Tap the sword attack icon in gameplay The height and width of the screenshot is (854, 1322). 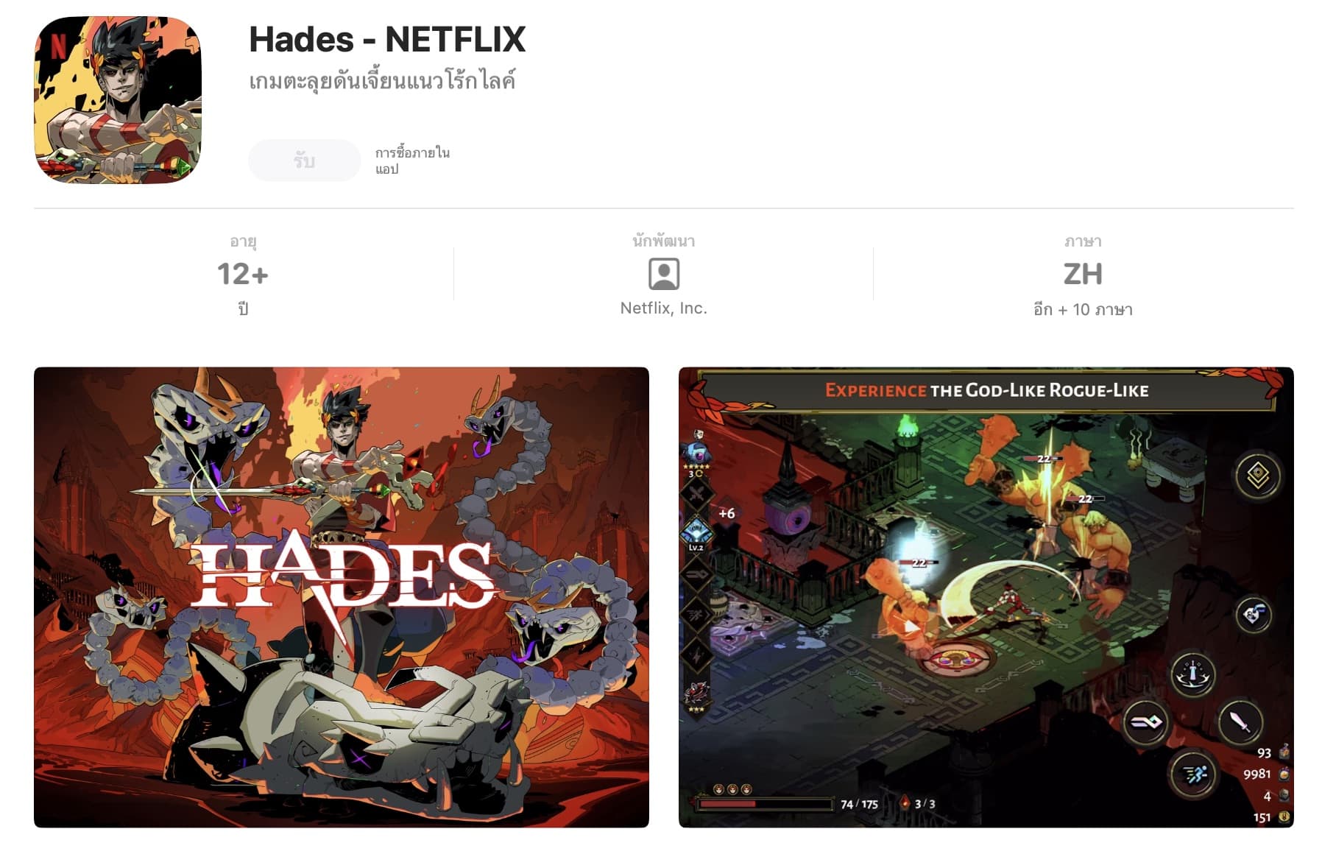coord(1240,721)
